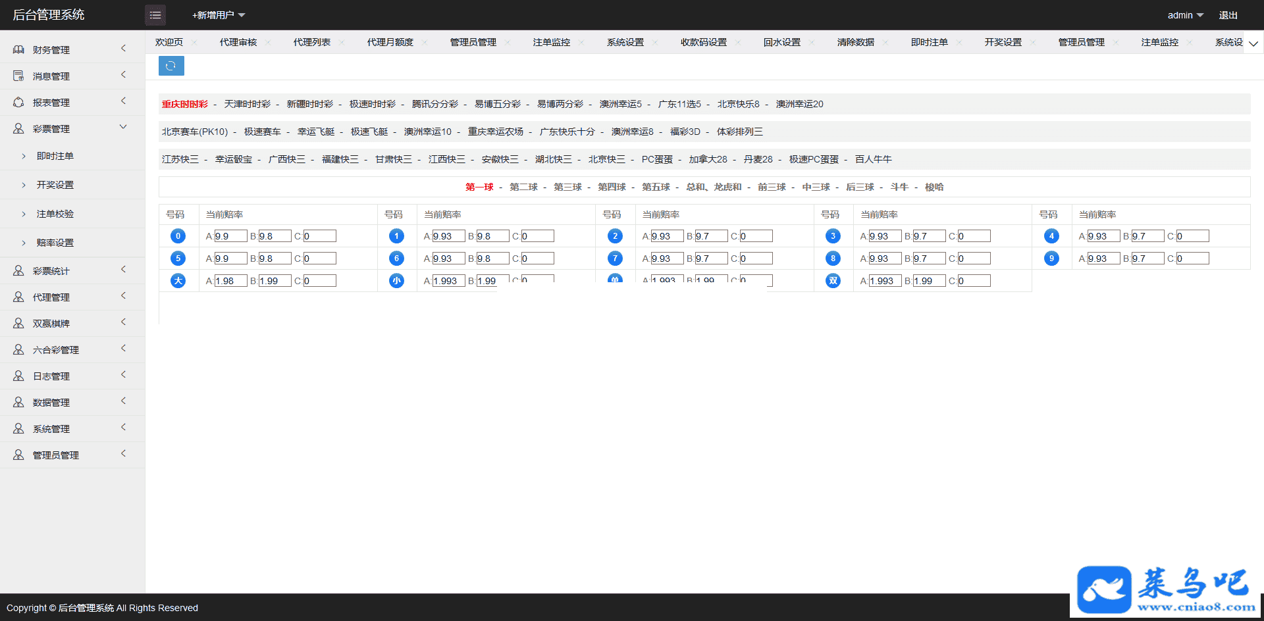This screenshot has height=621, width=1264.
Task: Click the C odds field for number 4
Action: (1192, 236)
